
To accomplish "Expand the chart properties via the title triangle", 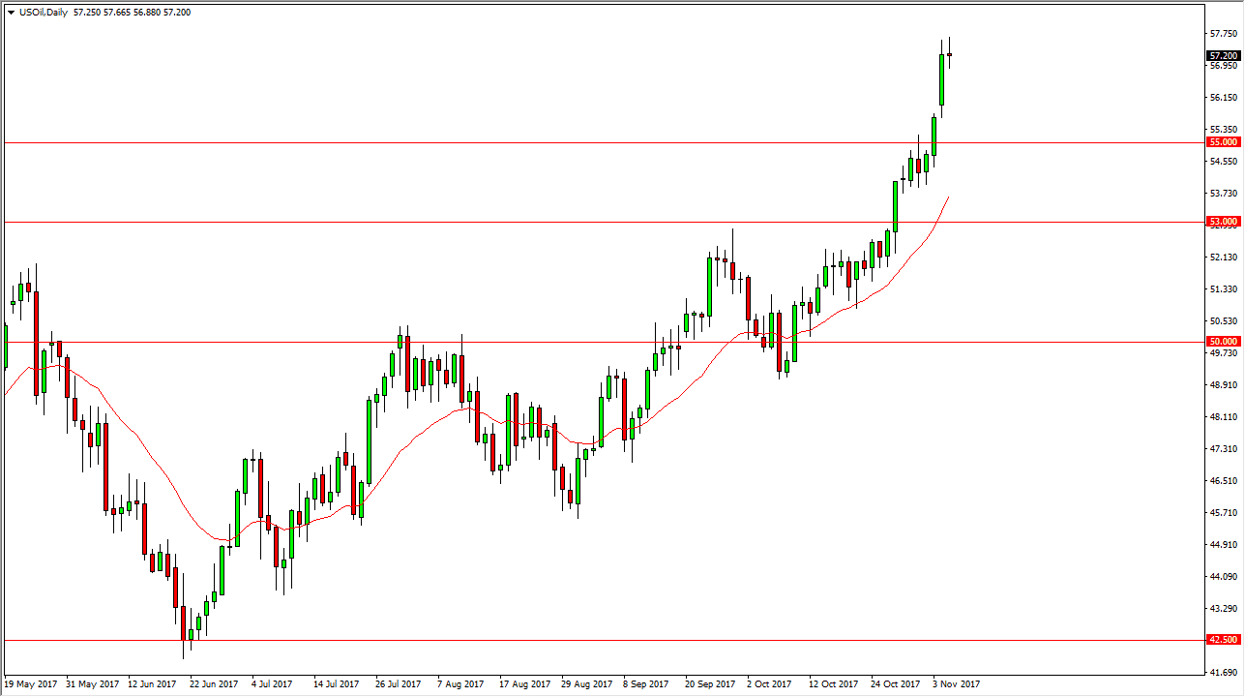I will [x=11, y=12].
